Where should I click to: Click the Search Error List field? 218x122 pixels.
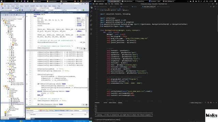[57, 113]
